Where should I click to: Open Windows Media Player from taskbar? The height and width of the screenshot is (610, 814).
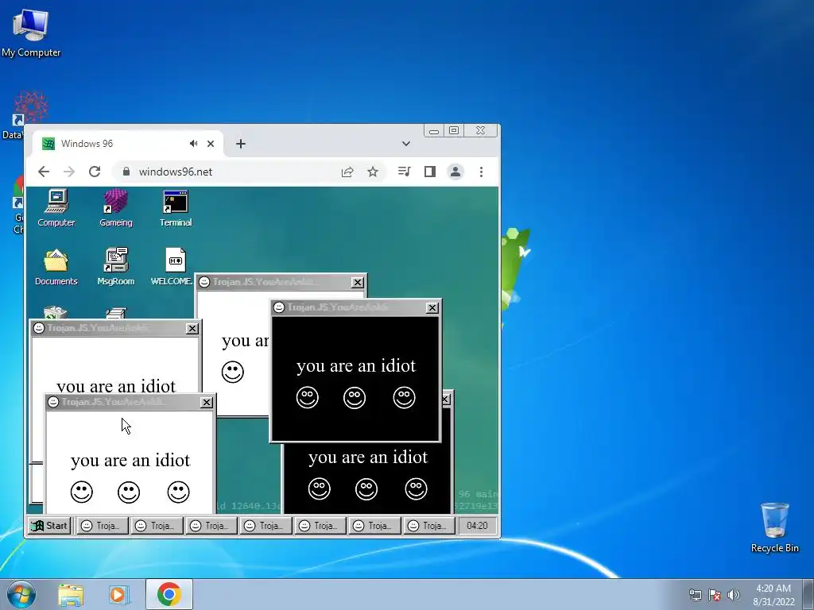click(x=119, y=595)
